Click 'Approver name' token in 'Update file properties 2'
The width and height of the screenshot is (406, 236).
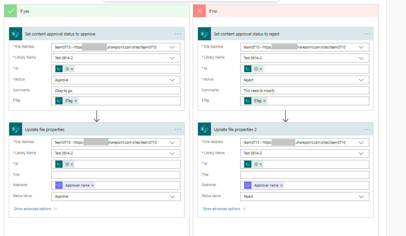[x=264, y=185]
